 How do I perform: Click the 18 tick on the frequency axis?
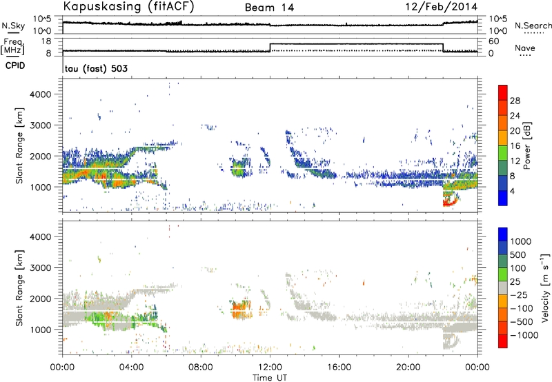(46, 41)
